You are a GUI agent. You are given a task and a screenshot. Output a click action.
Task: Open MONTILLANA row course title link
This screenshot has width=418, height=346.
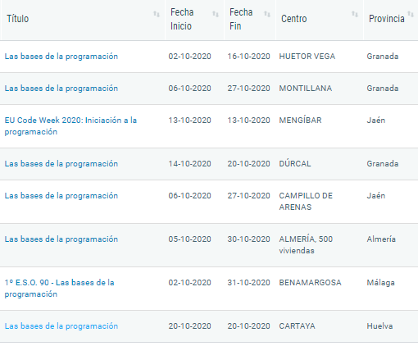[61, 89]
